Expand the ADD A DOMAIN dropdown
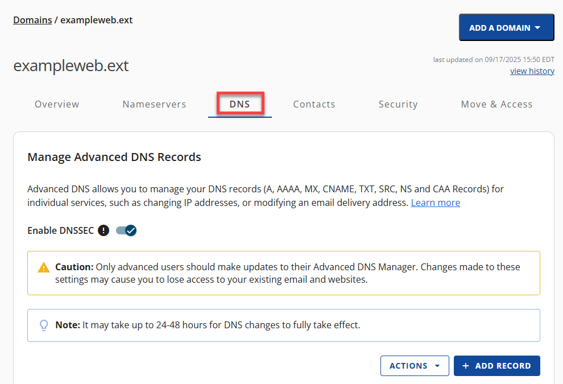563x384 pixels. tap(506, 27)
